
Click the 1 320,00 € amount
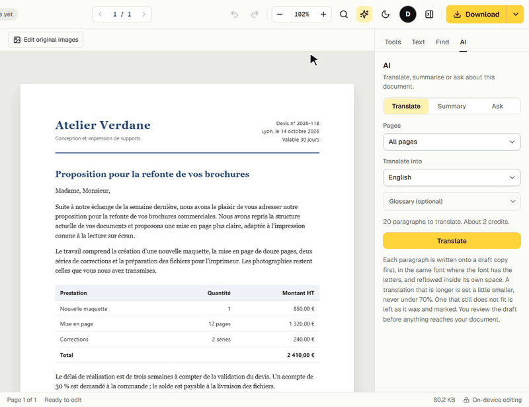pyautogui.click(x=302, y=324)
